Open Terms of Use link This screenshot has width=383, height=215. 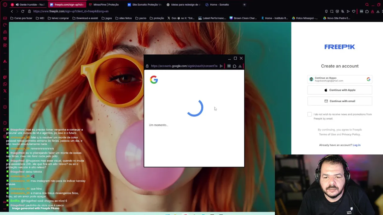pyautogui.click(x=327, y=134)
